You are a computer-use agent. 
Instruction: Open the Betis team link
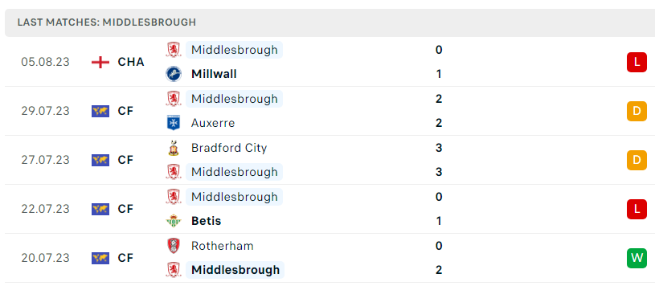206,221
